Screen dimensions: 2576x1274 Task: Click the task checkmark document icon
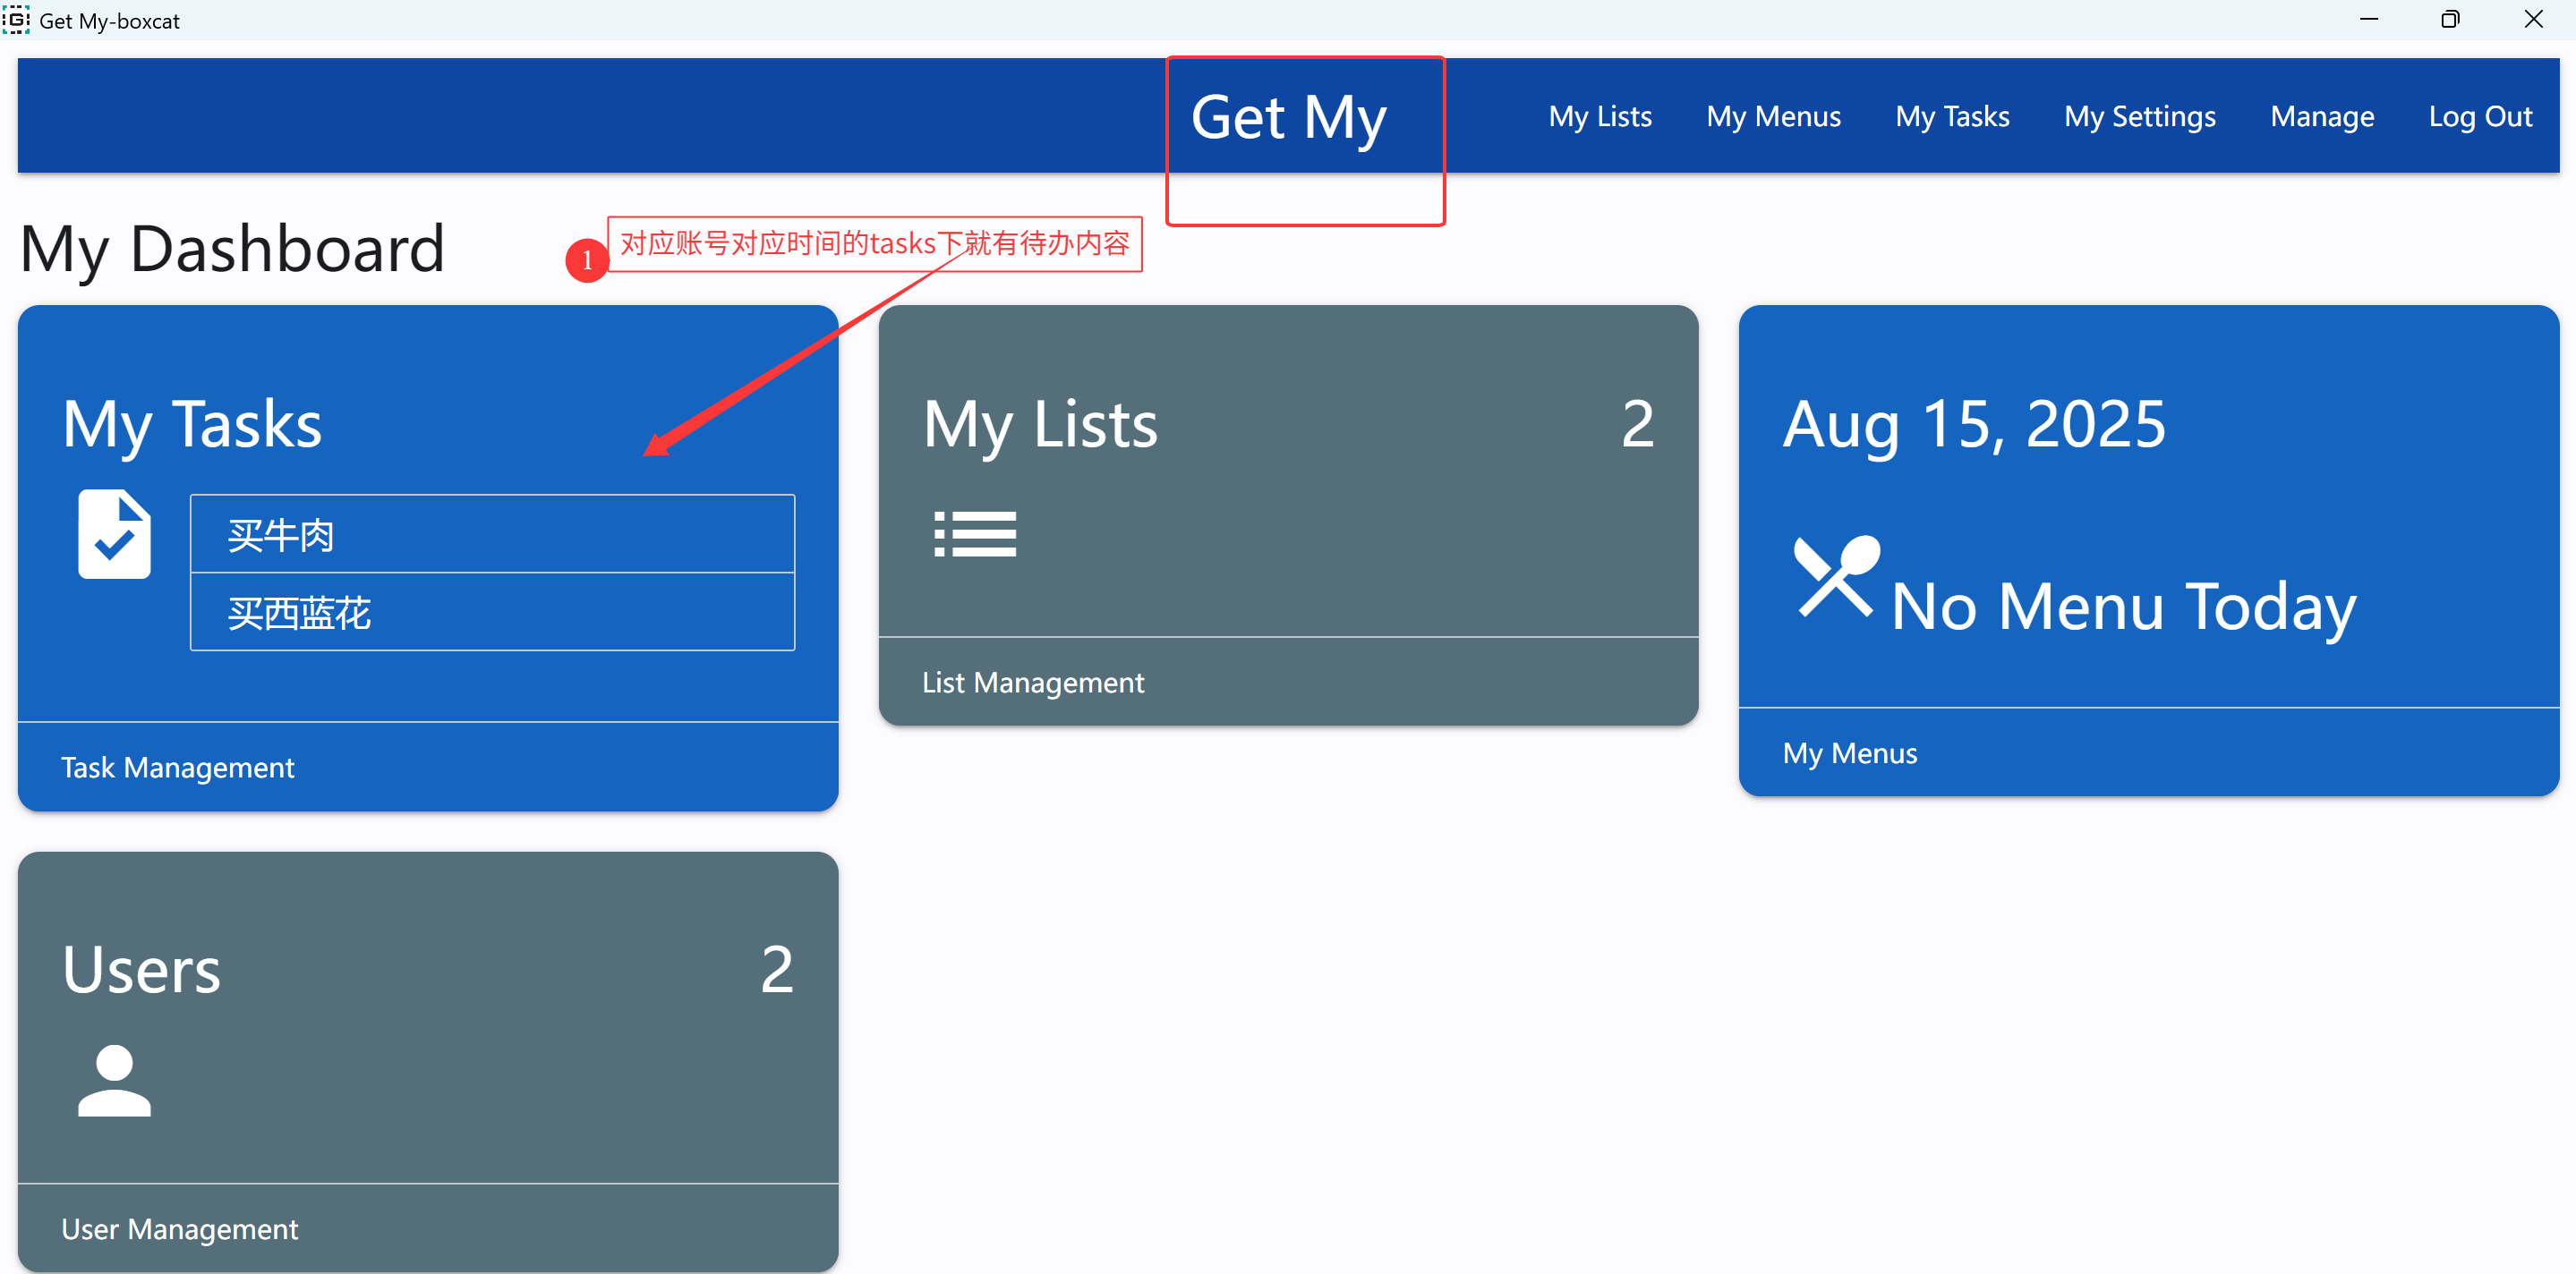point(114,533)
